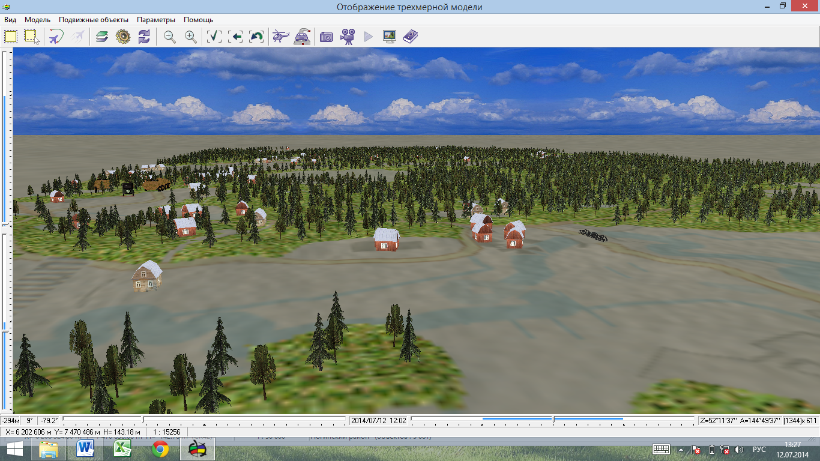Open the Подвижные объекты menu
820x461 pixels.
[x=94, y=20]
